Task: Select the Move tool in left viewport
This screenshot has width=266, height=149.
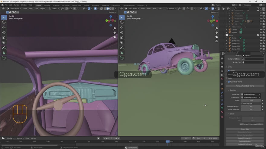Action: (x=4, y=28)
